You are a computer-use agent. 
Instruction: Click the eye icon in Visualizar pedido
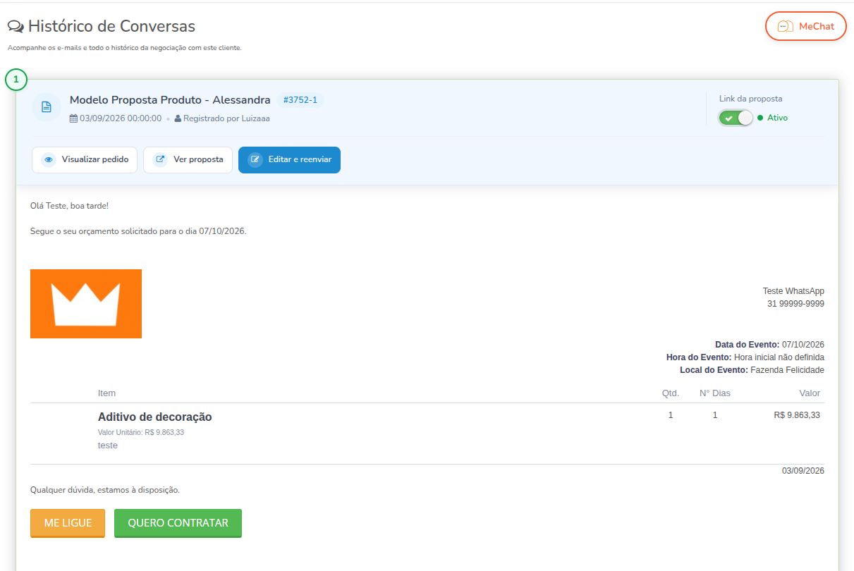pyautogui.click(x=49, y=160)
